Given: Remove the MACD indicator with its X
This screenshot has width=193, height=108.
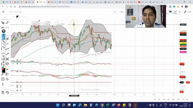Looking at the screenshot, I should click(x=21, y=71).
